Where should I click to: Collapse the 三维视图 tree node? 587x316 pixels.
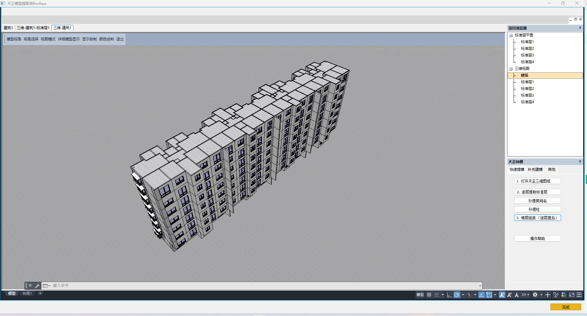tap(511, 69)
